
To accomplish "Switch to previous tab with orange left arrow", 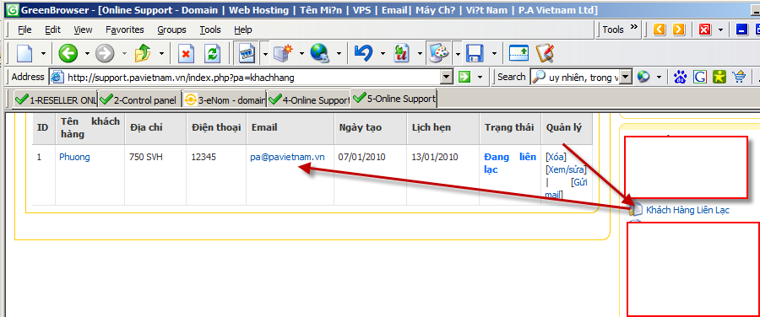I will 660,30.
